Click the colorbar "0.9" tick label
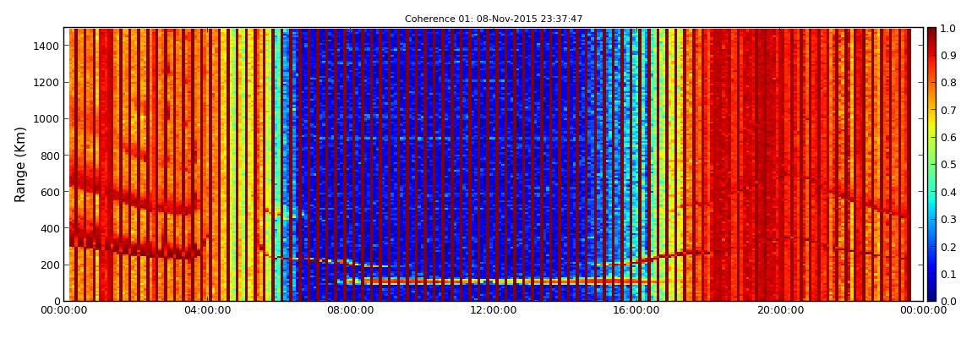 [x=948, y=56]
